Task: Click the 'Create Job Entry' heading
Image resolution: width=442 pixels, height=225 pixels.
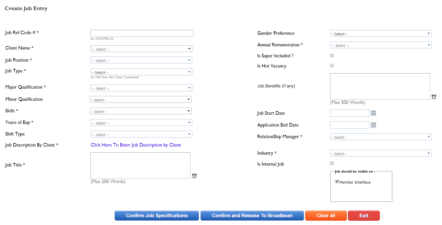Action: click(26, 8)
